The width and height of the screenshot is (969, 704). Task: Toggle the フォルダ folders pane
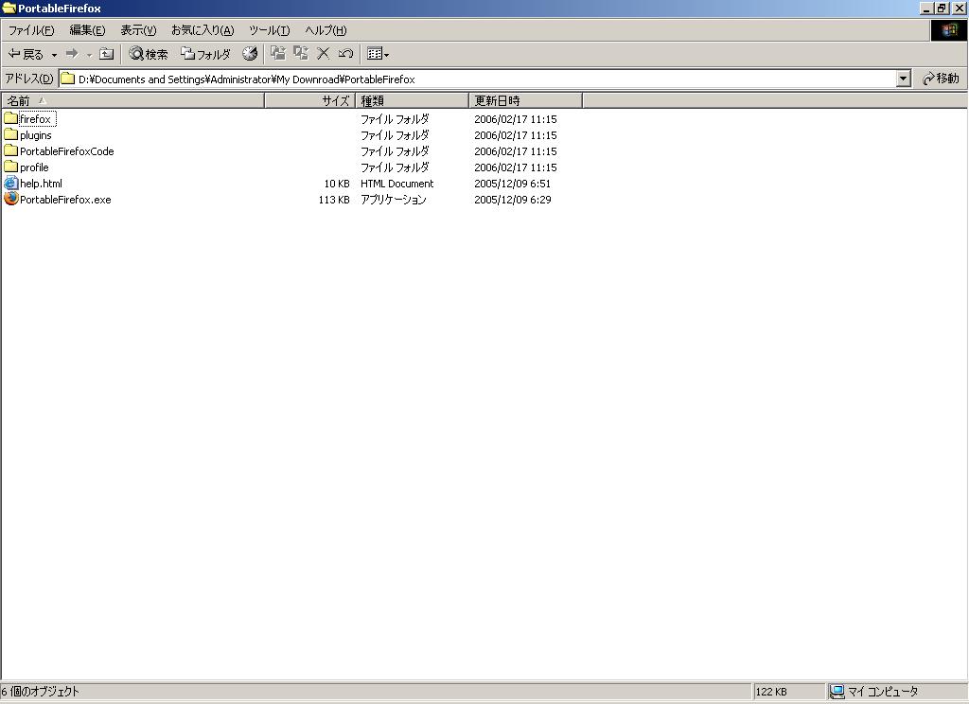(x=205, y=54)
